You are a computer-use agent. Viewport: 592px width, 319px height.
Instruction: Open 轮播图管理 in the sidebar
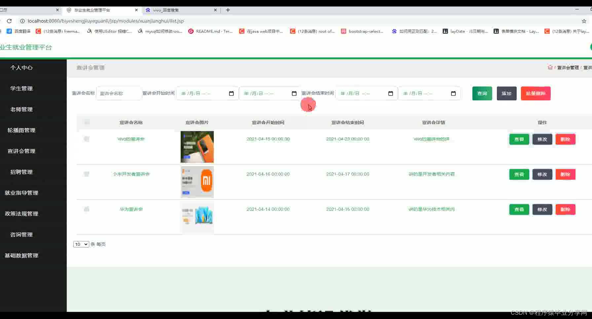click(21, 130)
